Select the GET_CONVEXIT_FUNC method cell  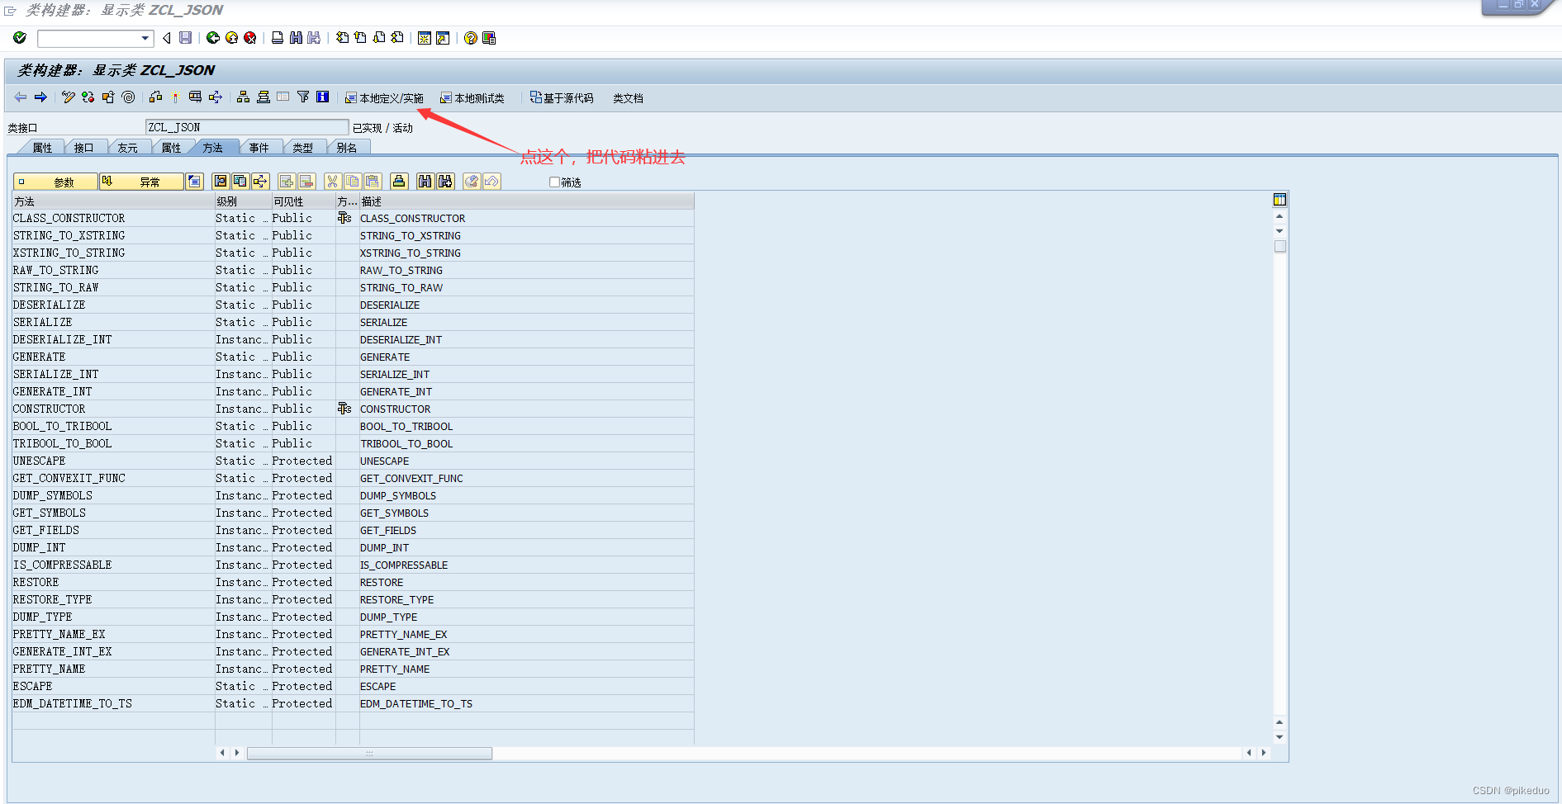click(113, 478)
